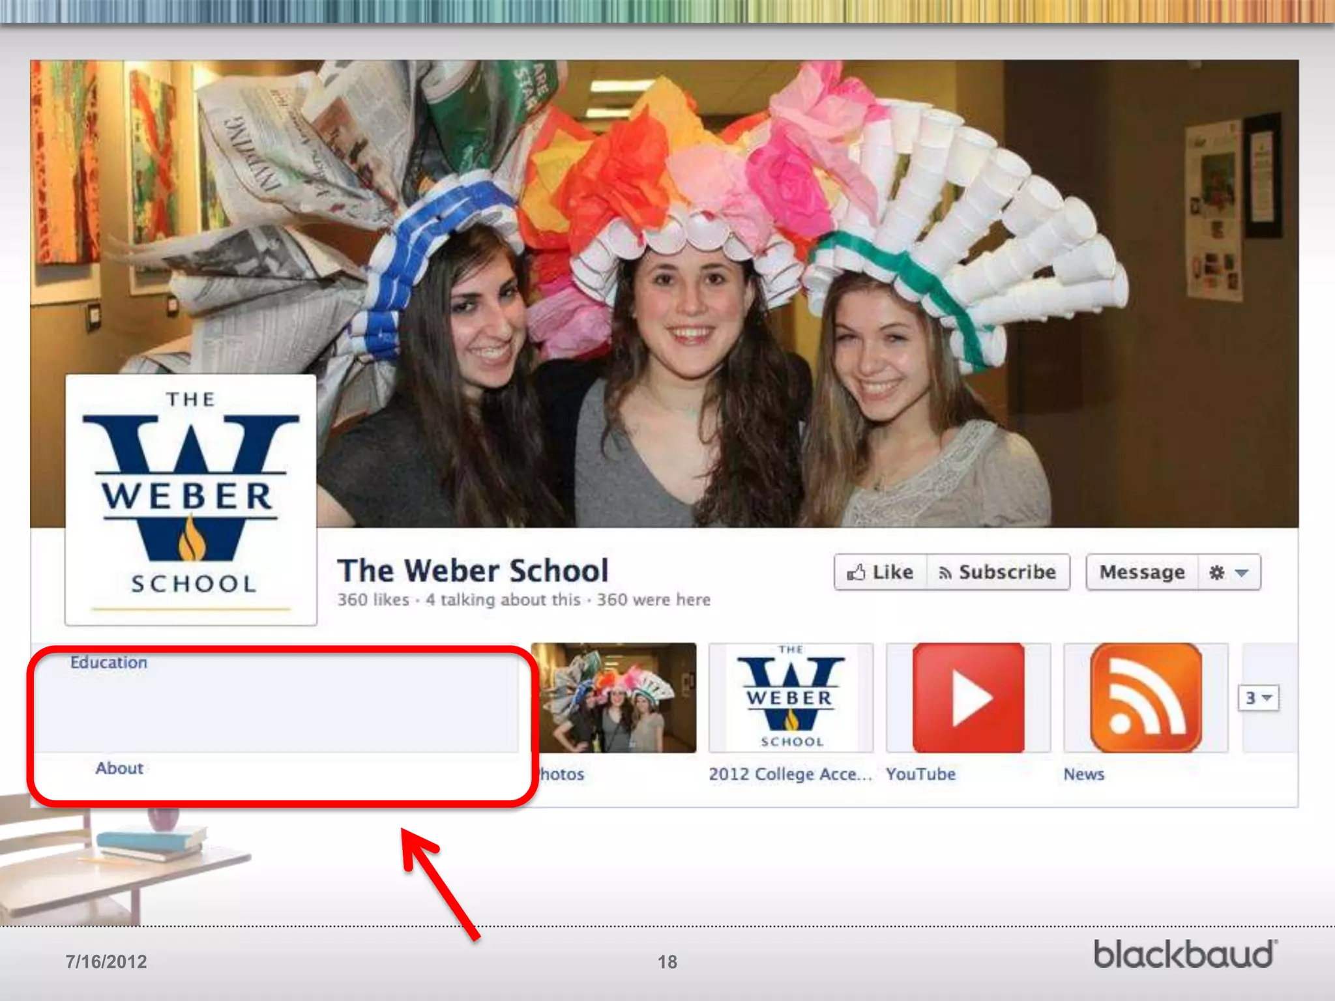Expand the 3 more apps dropdown
Image resolution: width=1335 pixels, height=1001 pixels.
pyautogui.click(x=1258, y=698)
